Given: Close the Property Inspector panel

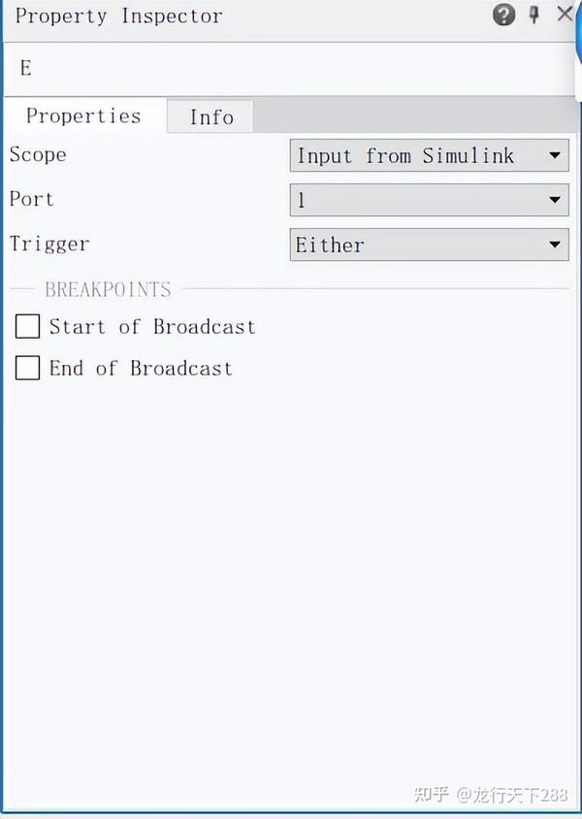Looking at the screenshot, I should point(565,15).
